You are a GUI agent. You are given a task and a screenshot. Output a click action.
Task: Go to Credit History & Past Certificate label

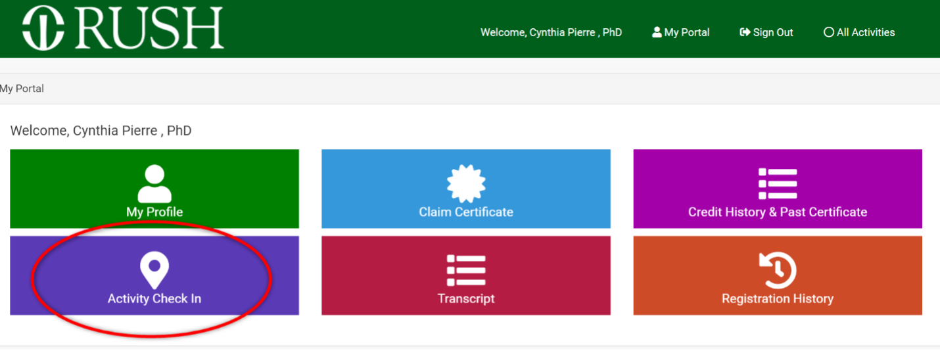778,212
